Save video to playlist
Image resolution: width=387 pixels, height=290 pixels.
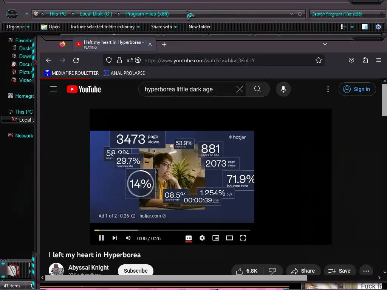tap(340, 271)
